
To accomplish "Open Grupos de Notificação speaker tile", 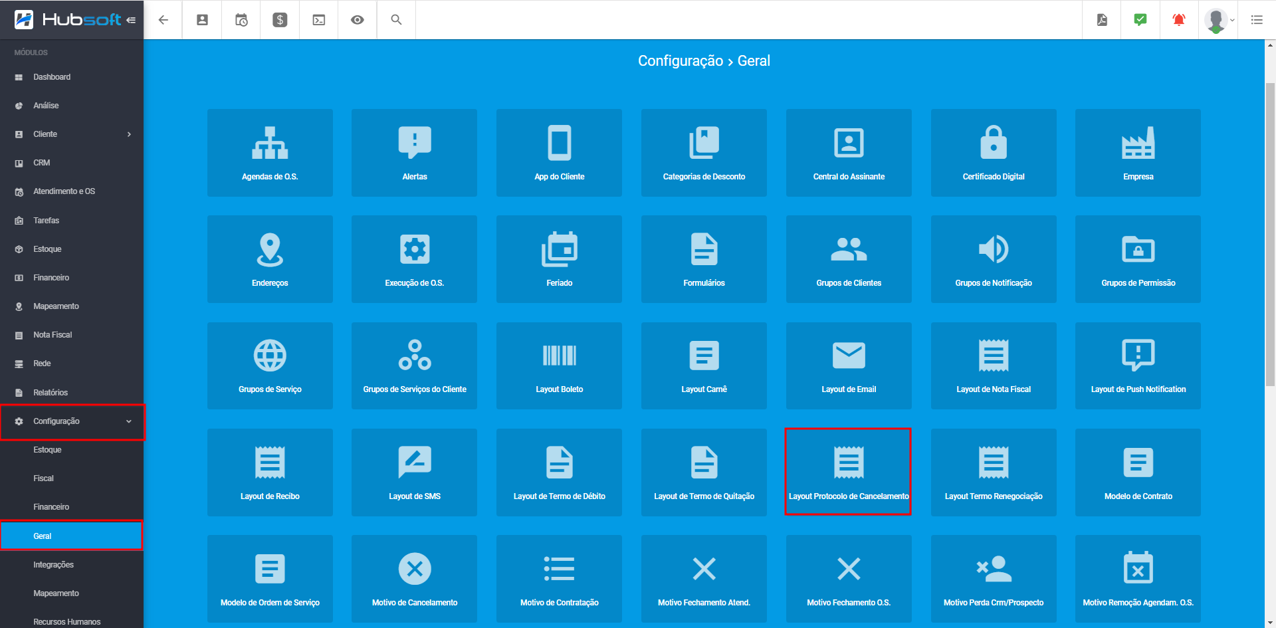I will (x=994, y=259).
